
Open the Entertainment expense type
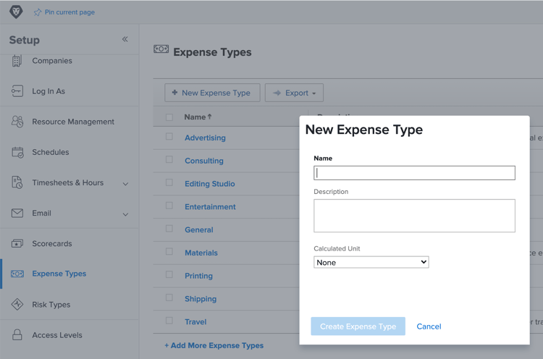coord(210,207)
